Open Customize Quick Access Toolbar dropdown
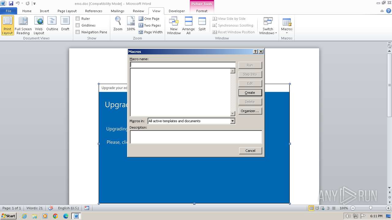The width and height of the screenshot is (392, 220). pyautogui.click(x=34, y=4)
